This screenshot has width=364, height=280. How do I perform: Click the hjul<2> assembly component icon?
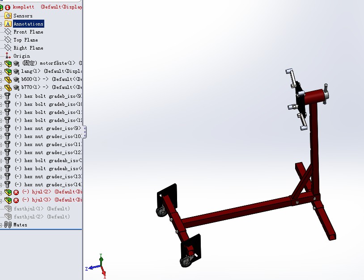[x=8, y=192]
